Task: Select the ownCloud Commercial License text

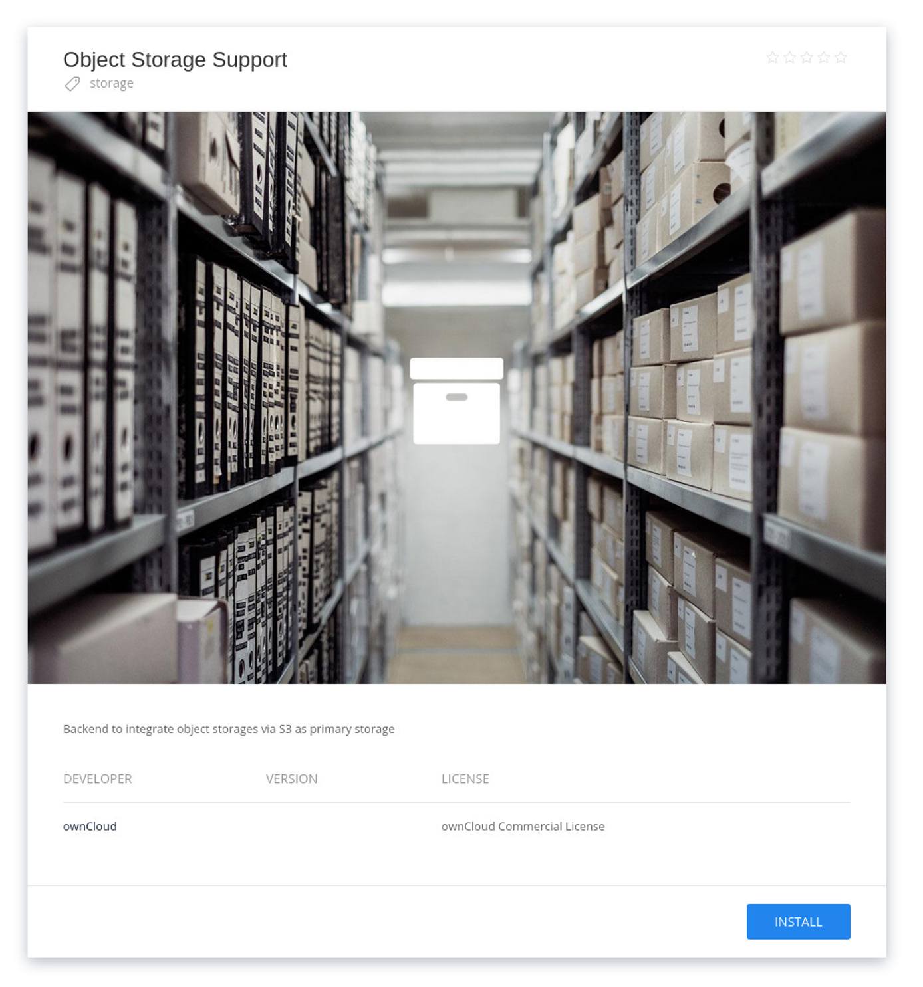Action: tap(523, 826)
